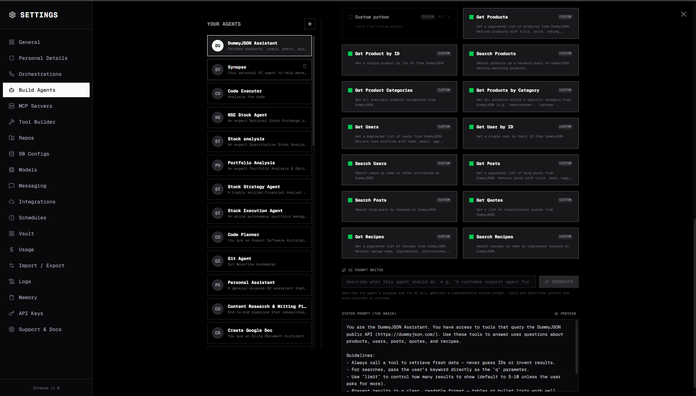Image resolution: width=696 pixels, height=396 pixels.
Task: Click the Tool Builder wrench icon
Action: pyautogui.click(x=12, y=122)
